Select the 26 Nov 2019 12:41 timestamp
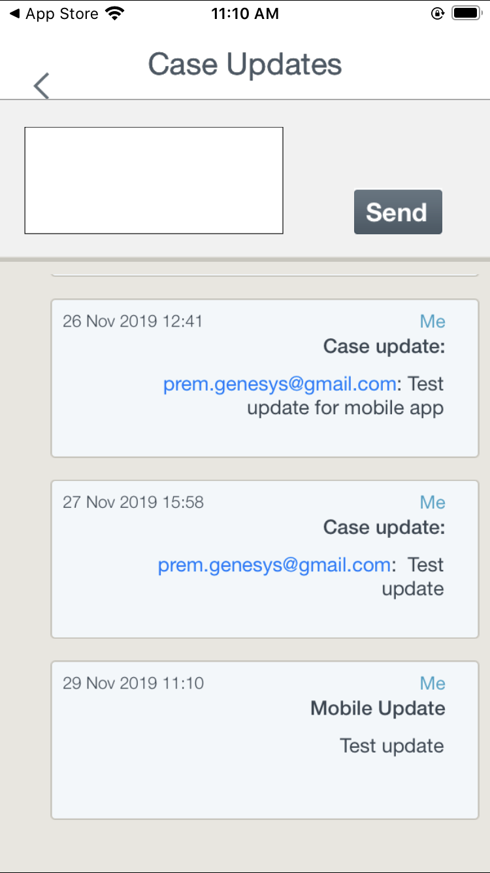This screenshot has width=490, height=873. point(133,321)
